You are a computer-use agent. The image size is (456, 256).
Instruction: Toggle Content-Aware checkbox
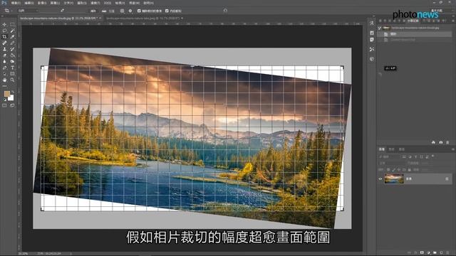[167, 11]
